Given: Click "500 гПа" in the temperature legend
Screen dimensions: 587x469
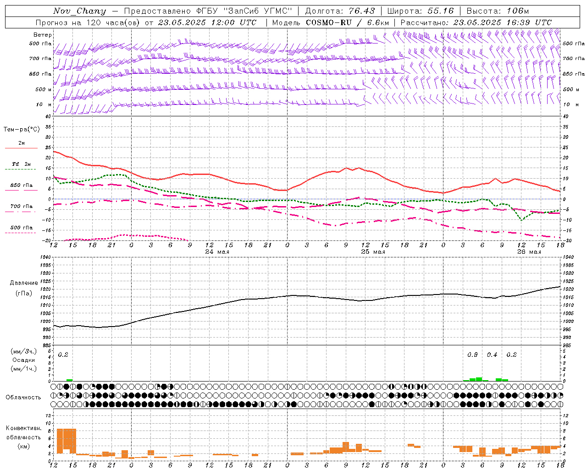Looking at the screenshot, I should [x=22, y=228].
